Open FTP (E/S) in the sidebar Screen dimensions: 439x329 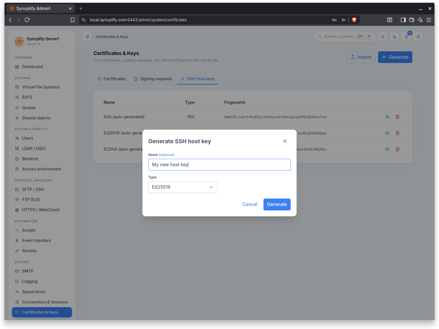42,200
